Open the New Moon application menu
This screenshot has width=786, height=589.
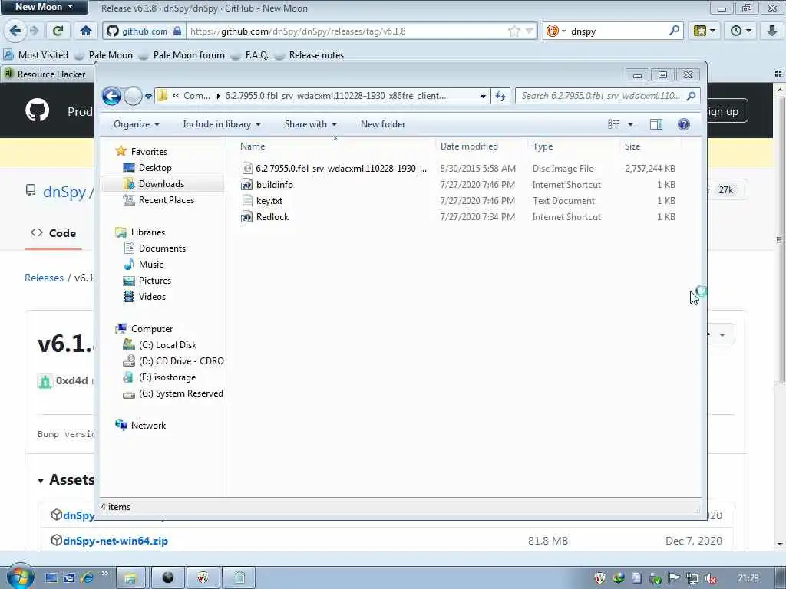coord(44,7)
